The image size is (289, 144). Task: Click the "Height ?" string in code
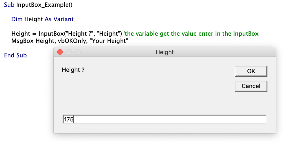click(76, 34)
